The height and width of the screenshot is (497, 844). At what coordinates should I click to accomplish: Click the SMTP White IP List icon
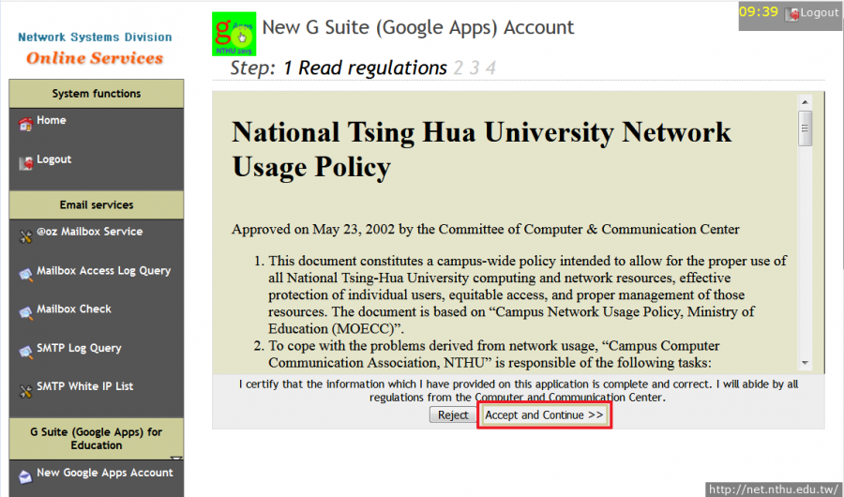coord(25,390)
